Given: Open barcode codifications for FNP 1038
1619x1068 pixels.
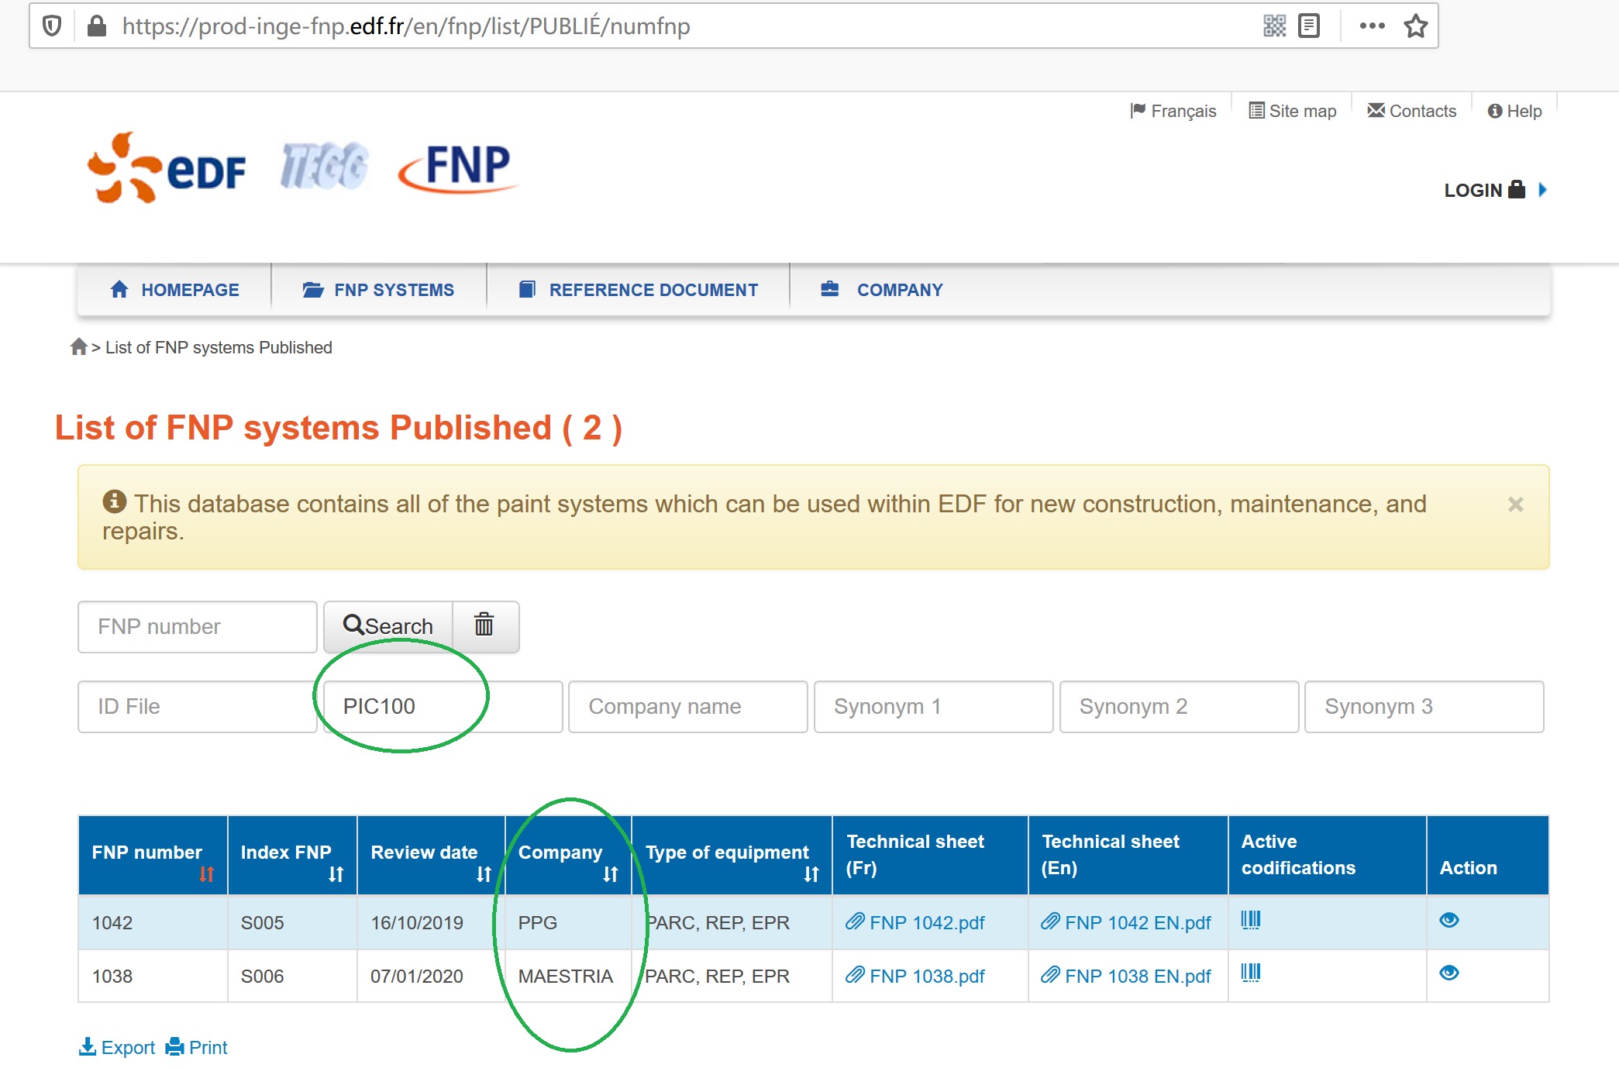Looking at the screenshot, I should tap(1250, 973).
